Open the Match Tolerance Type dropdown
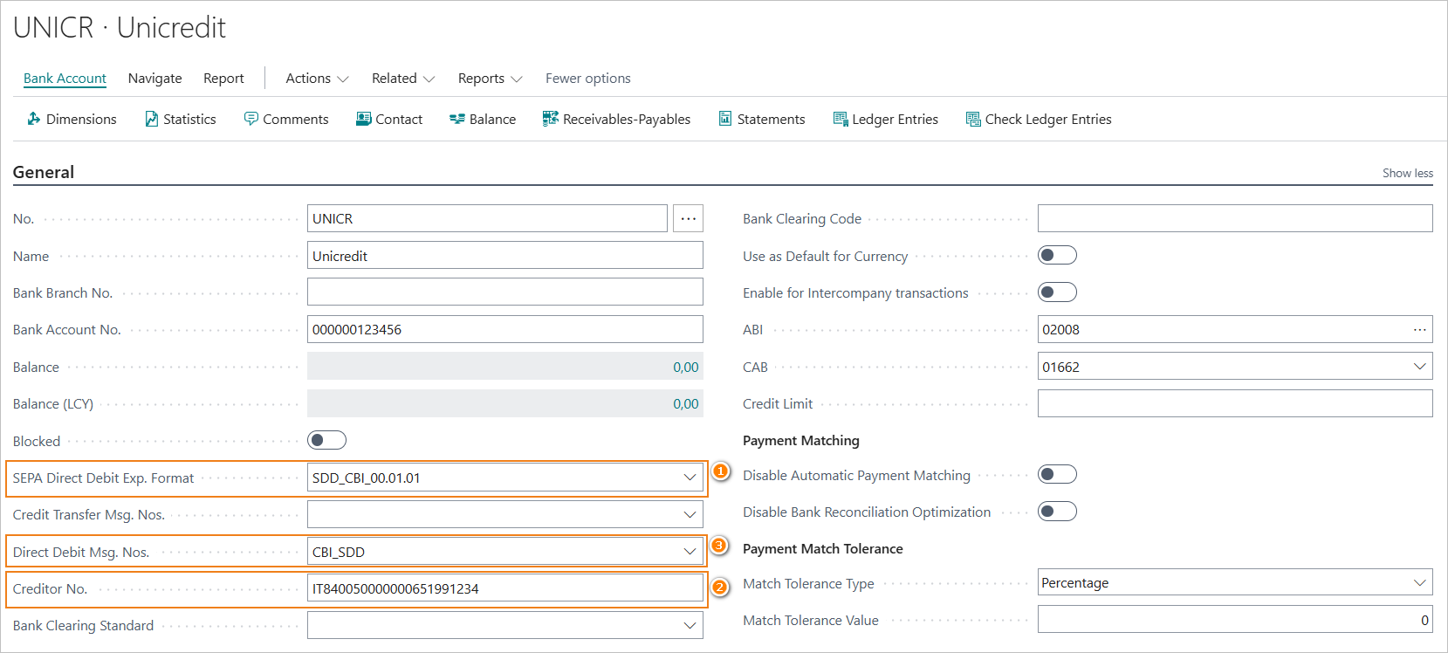1448x653 pixels. click(x=1420, y=583)
